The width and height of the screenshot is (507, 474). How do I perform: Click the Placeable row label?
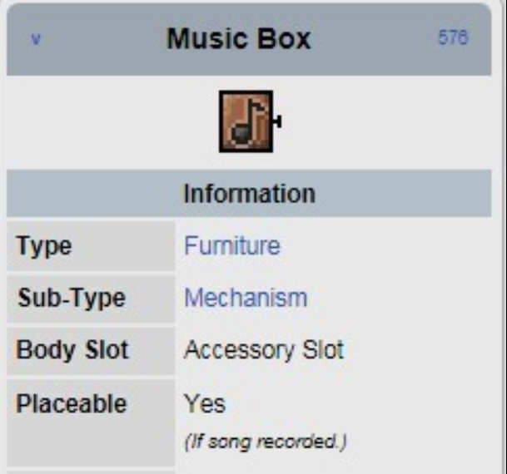tap(72, 403)
